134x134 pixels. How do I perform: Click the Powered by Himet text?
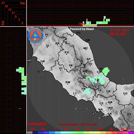point(82,29)
